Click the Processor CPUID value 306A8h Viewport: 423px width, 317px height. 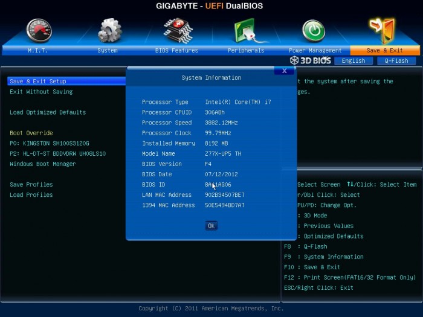coord(215,112)
